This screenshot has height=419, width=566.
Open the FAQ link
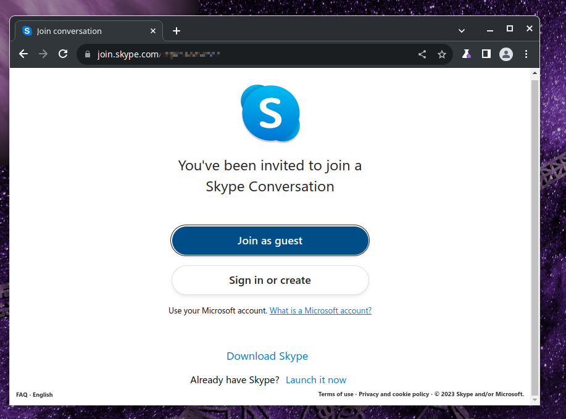[22, 395]
